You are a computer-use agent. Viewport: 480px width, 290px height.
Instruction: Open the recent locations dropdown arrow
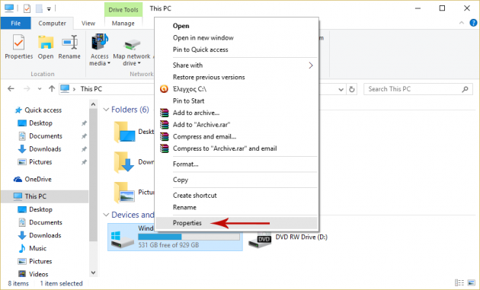(x=40, y=89)
